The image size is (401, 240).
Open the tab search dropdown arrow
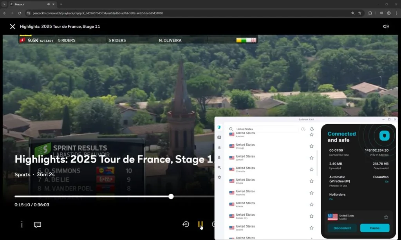tap(4, 4)
